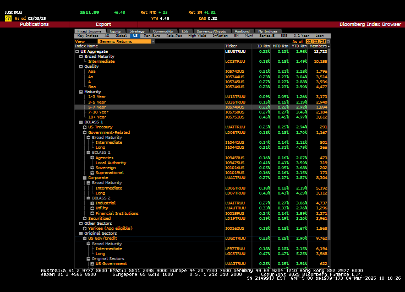Click ticker LBUSTRUU

coord(236,51)
